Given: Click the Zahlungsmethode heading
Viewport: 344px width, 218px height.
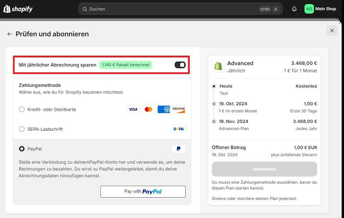Looking at the screenshot, I should pos(39,85).
